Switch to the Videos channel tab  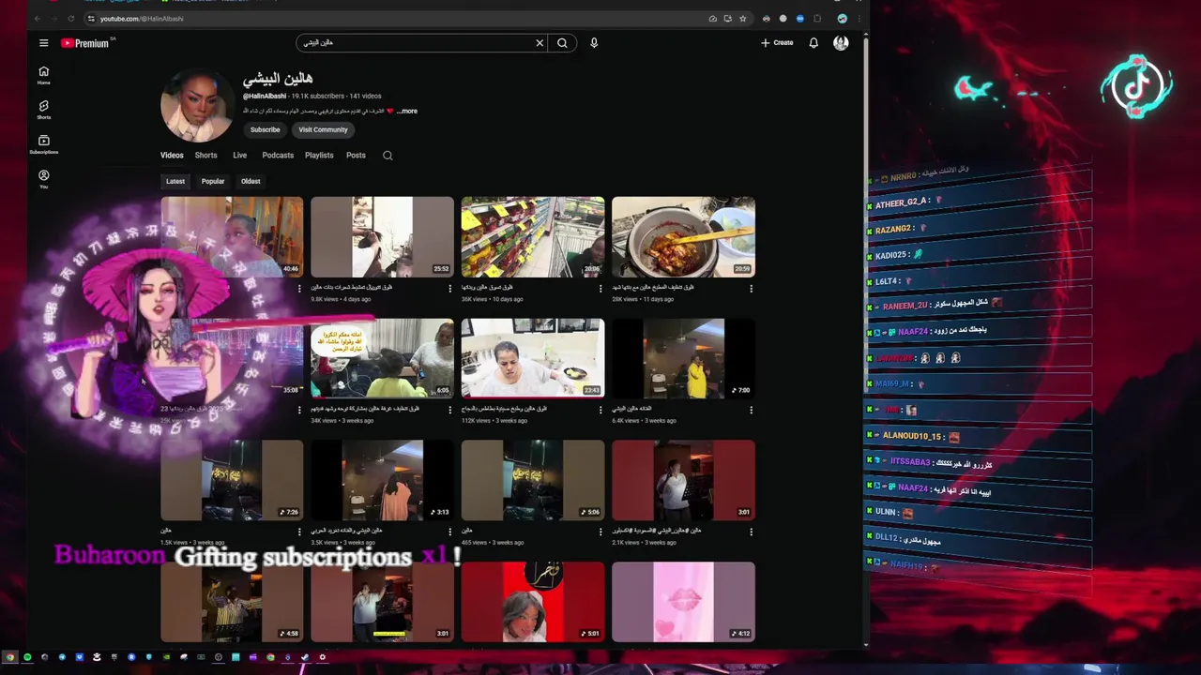172,156
